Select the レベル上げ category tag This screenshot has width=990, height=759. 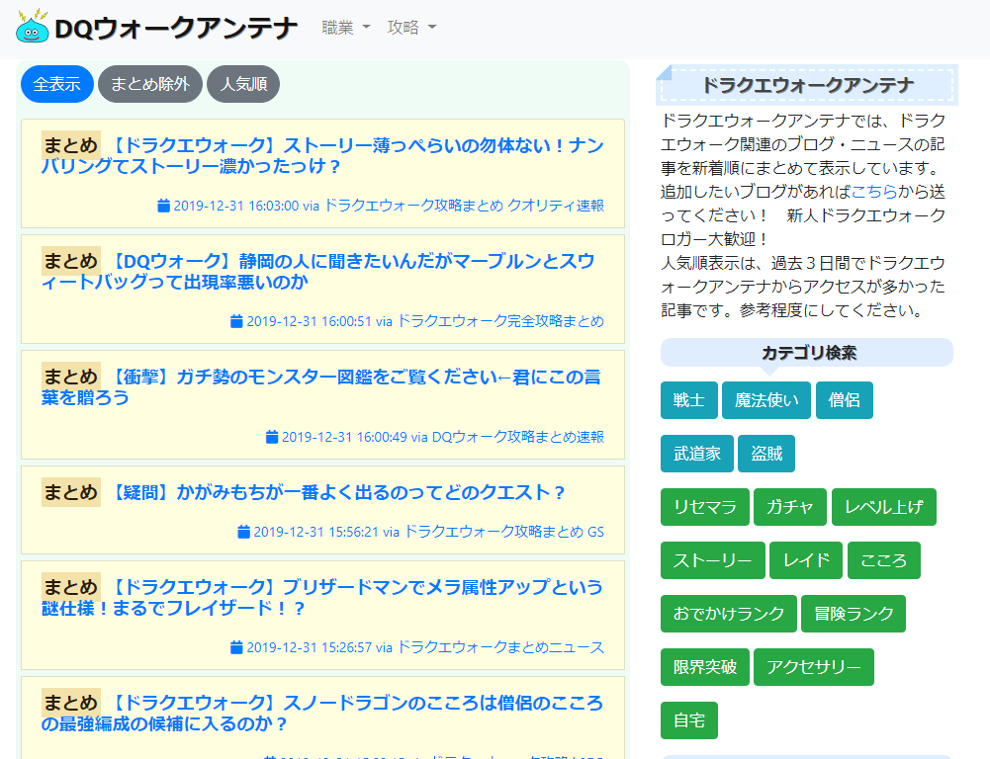884,507
